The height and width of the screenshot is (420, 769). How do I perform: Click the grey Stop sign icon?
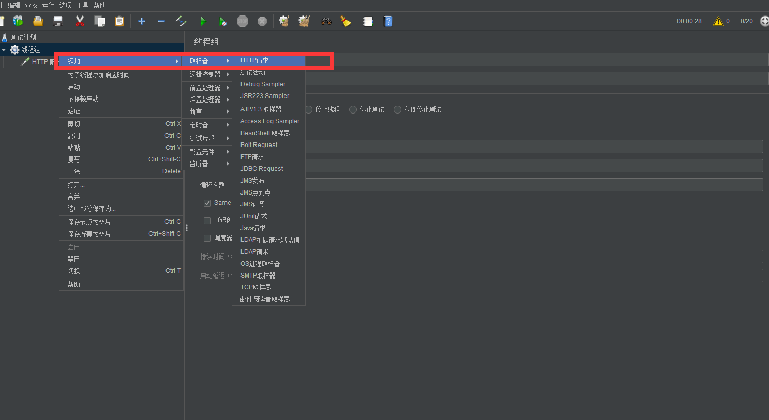pyautogui.click(x=243, y=21)
